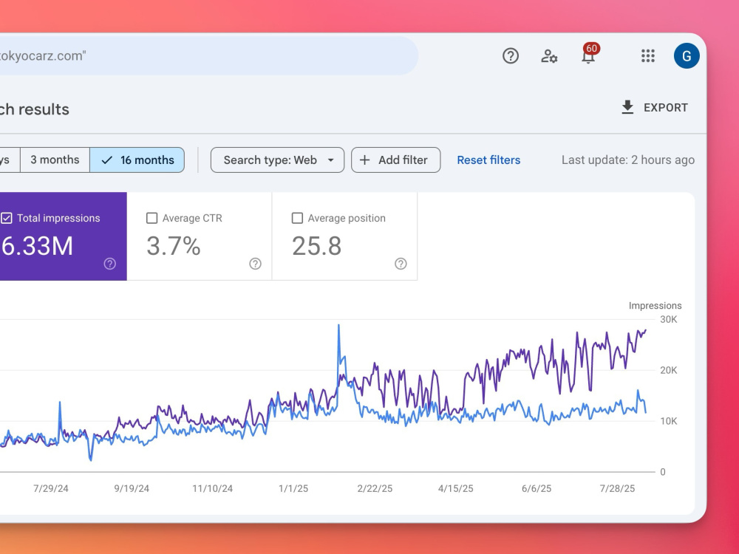Click help icon on Average position card

point(401,264)
